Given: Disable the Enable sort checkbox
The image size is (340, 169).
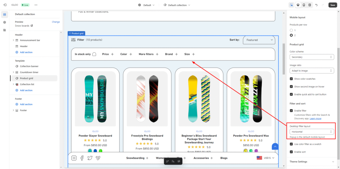Looking at the screenshot, I should (291, 152).
